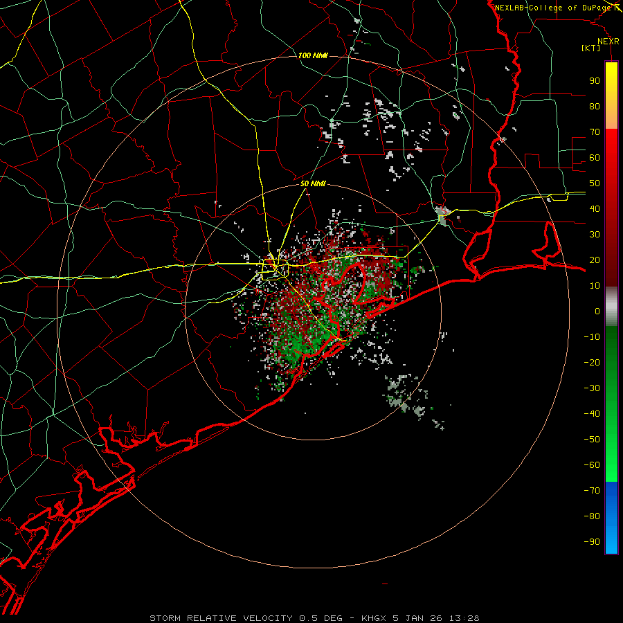Click the [KT] units label
The image size is (623, 623).
click(x=591, y=48)
